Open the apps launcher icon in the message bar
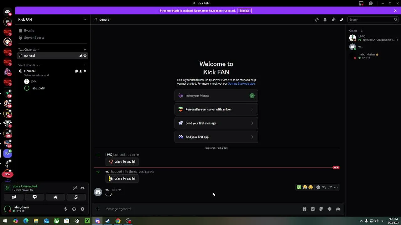The width and height of the screenshot is (401, 225). click(338, 209)
